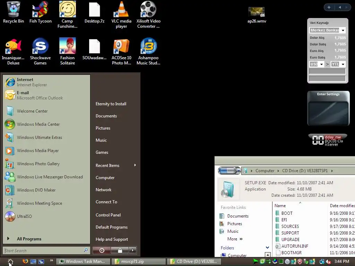The image size is (355, 266).
Task: Open Games from Start menu
Action: click(x=102, y=152)
